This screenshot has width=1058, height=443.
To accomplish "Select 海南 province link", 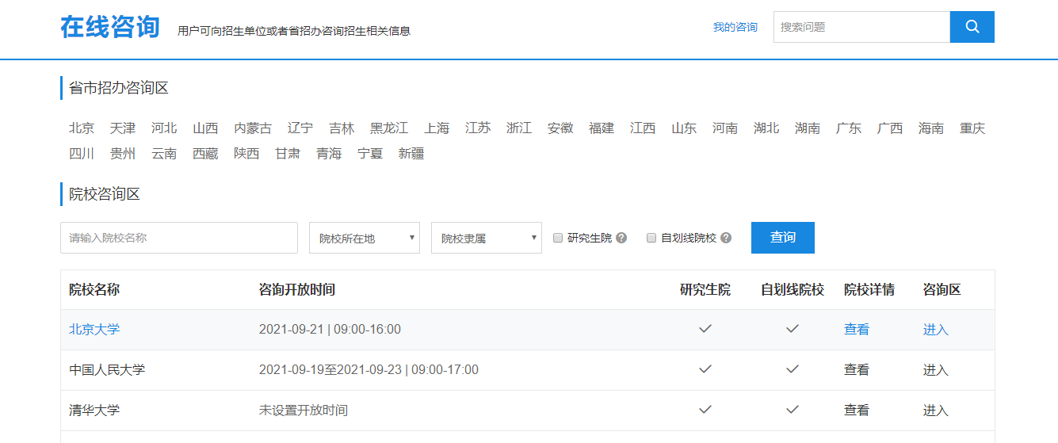I will [x=931, y=128].
